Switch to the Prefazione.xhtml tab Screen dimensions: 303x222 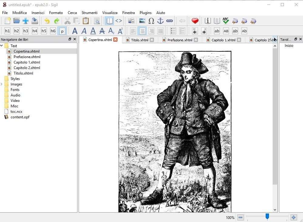(180, 40)
